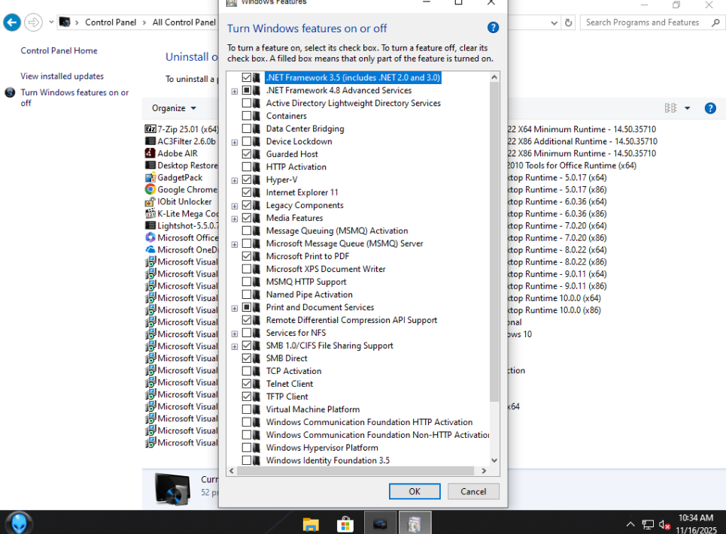Expand .NET Framework 4.8 Advanced Services
Screen dimensions: 726x534
(x=235, y=91)
